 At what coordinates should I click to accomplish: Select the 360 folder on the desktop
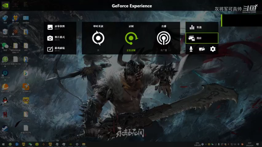26,33
